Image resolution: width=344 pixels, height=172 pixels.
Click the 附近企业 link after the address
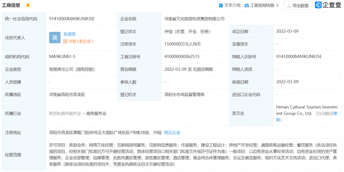[x=172, y=133]
